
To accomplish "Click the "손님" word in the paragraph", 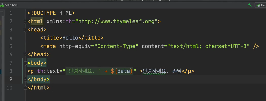I will pos(177,71).
